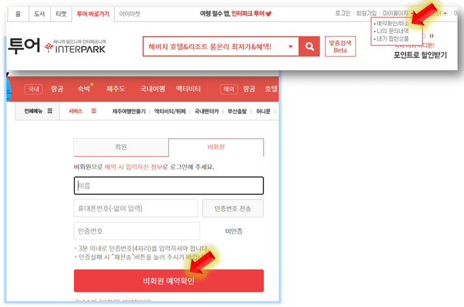464x307 pixels.
Task: Click the pause icon near banner
Action: 432,36
